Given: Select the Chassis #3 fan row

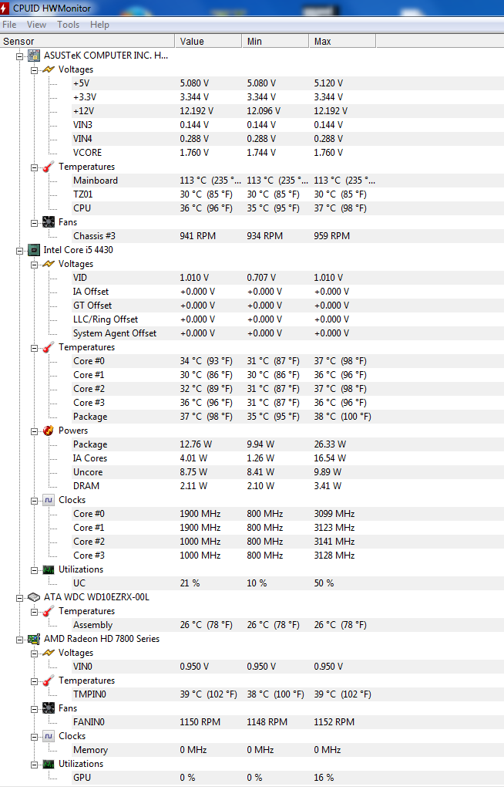Looking at the screenshot, I should click(288, 236).
